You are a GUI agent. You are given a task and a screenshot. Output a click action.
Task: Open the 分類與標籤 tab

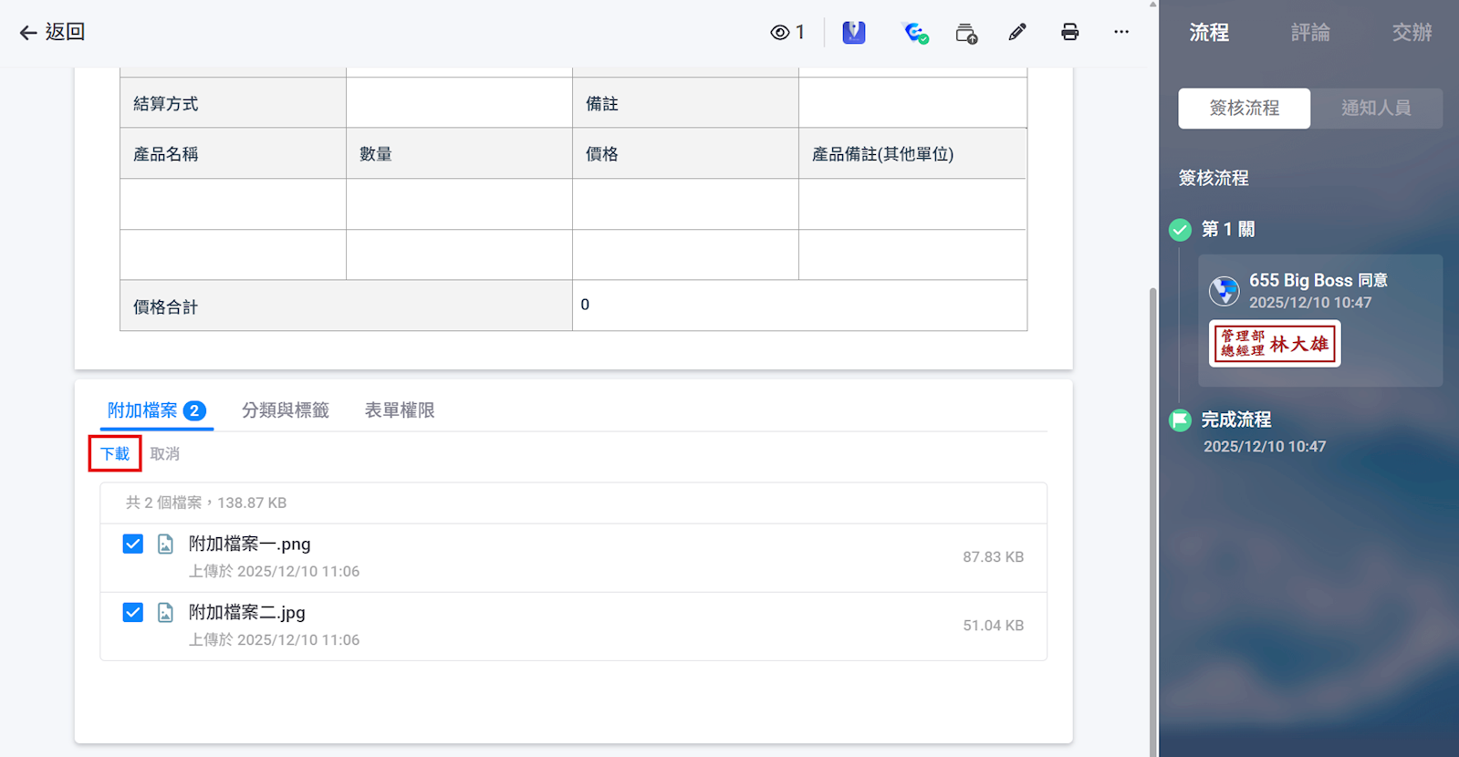coord(285,410)
